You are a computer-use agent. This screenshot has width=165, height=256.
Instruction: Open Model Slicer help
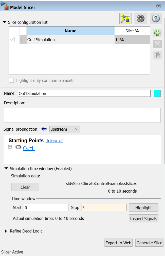[x=156, y=18]
